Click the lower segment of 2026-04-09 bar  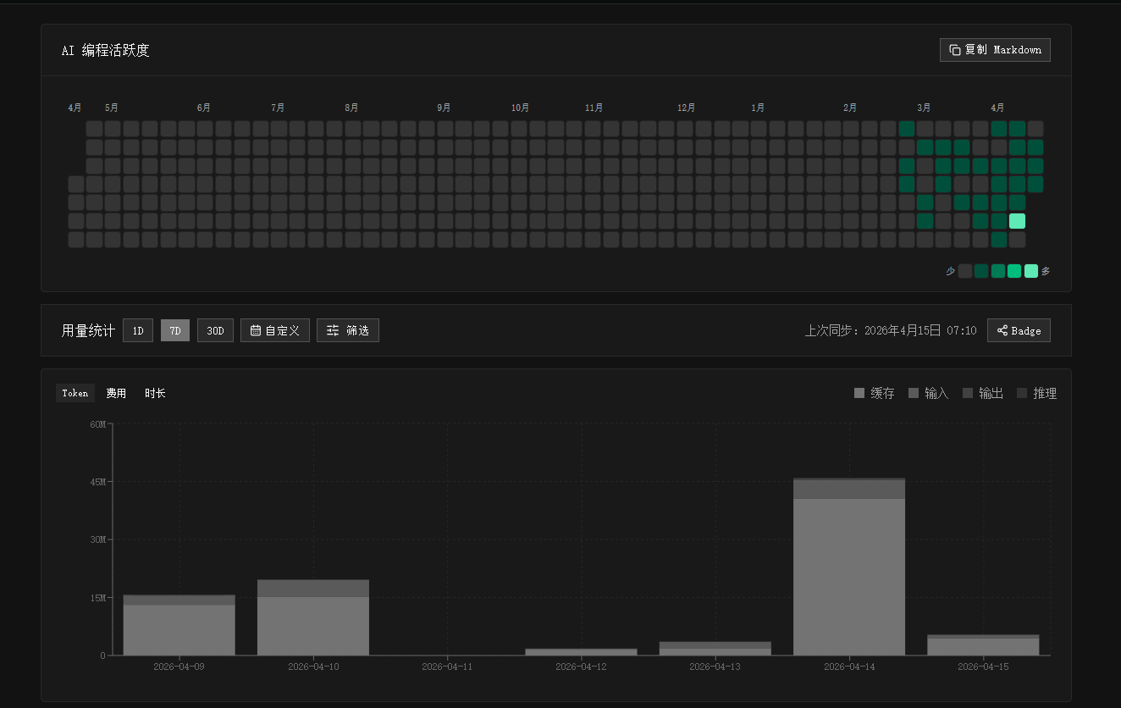click(x=179, y=630)
